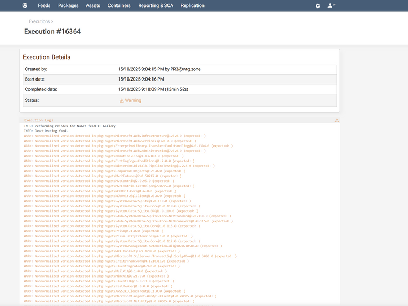
Task: Click the ProGet logo icon
Action: 25,6
